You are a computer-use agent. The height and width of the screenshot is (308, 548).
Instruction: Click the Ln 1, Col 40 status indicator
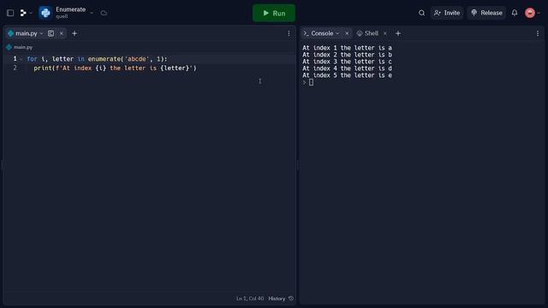coord(250,299)
